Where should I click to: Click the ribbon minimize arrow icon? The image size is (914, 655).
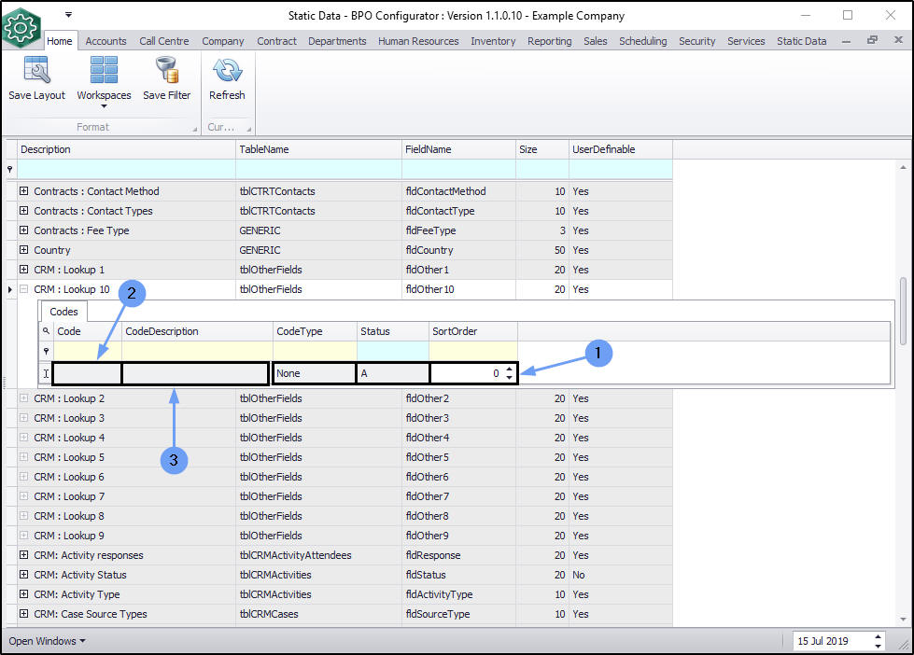[x=848, y=40]
